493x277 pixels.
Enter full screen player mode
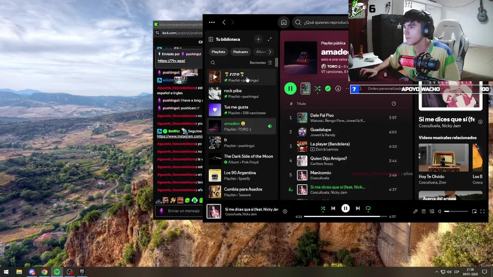482,211
